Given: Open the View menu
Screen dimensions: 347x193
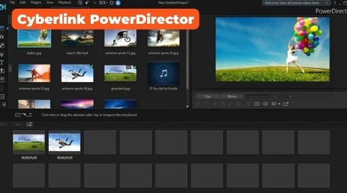Looking at the screenshot, I should 50,3.
